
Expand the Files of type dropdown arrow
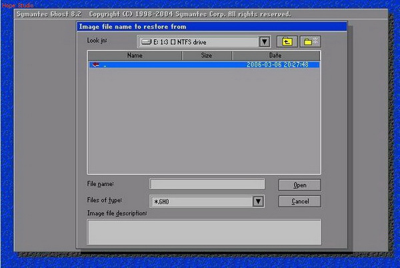[258, 202]
